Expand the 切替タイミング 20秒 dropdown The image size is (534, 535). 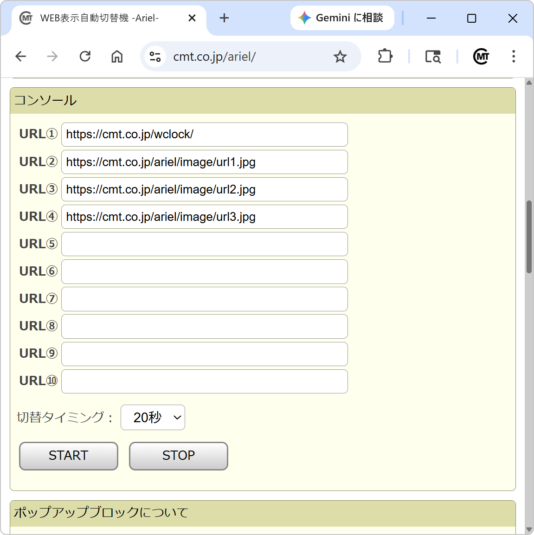tap(153, 418)
